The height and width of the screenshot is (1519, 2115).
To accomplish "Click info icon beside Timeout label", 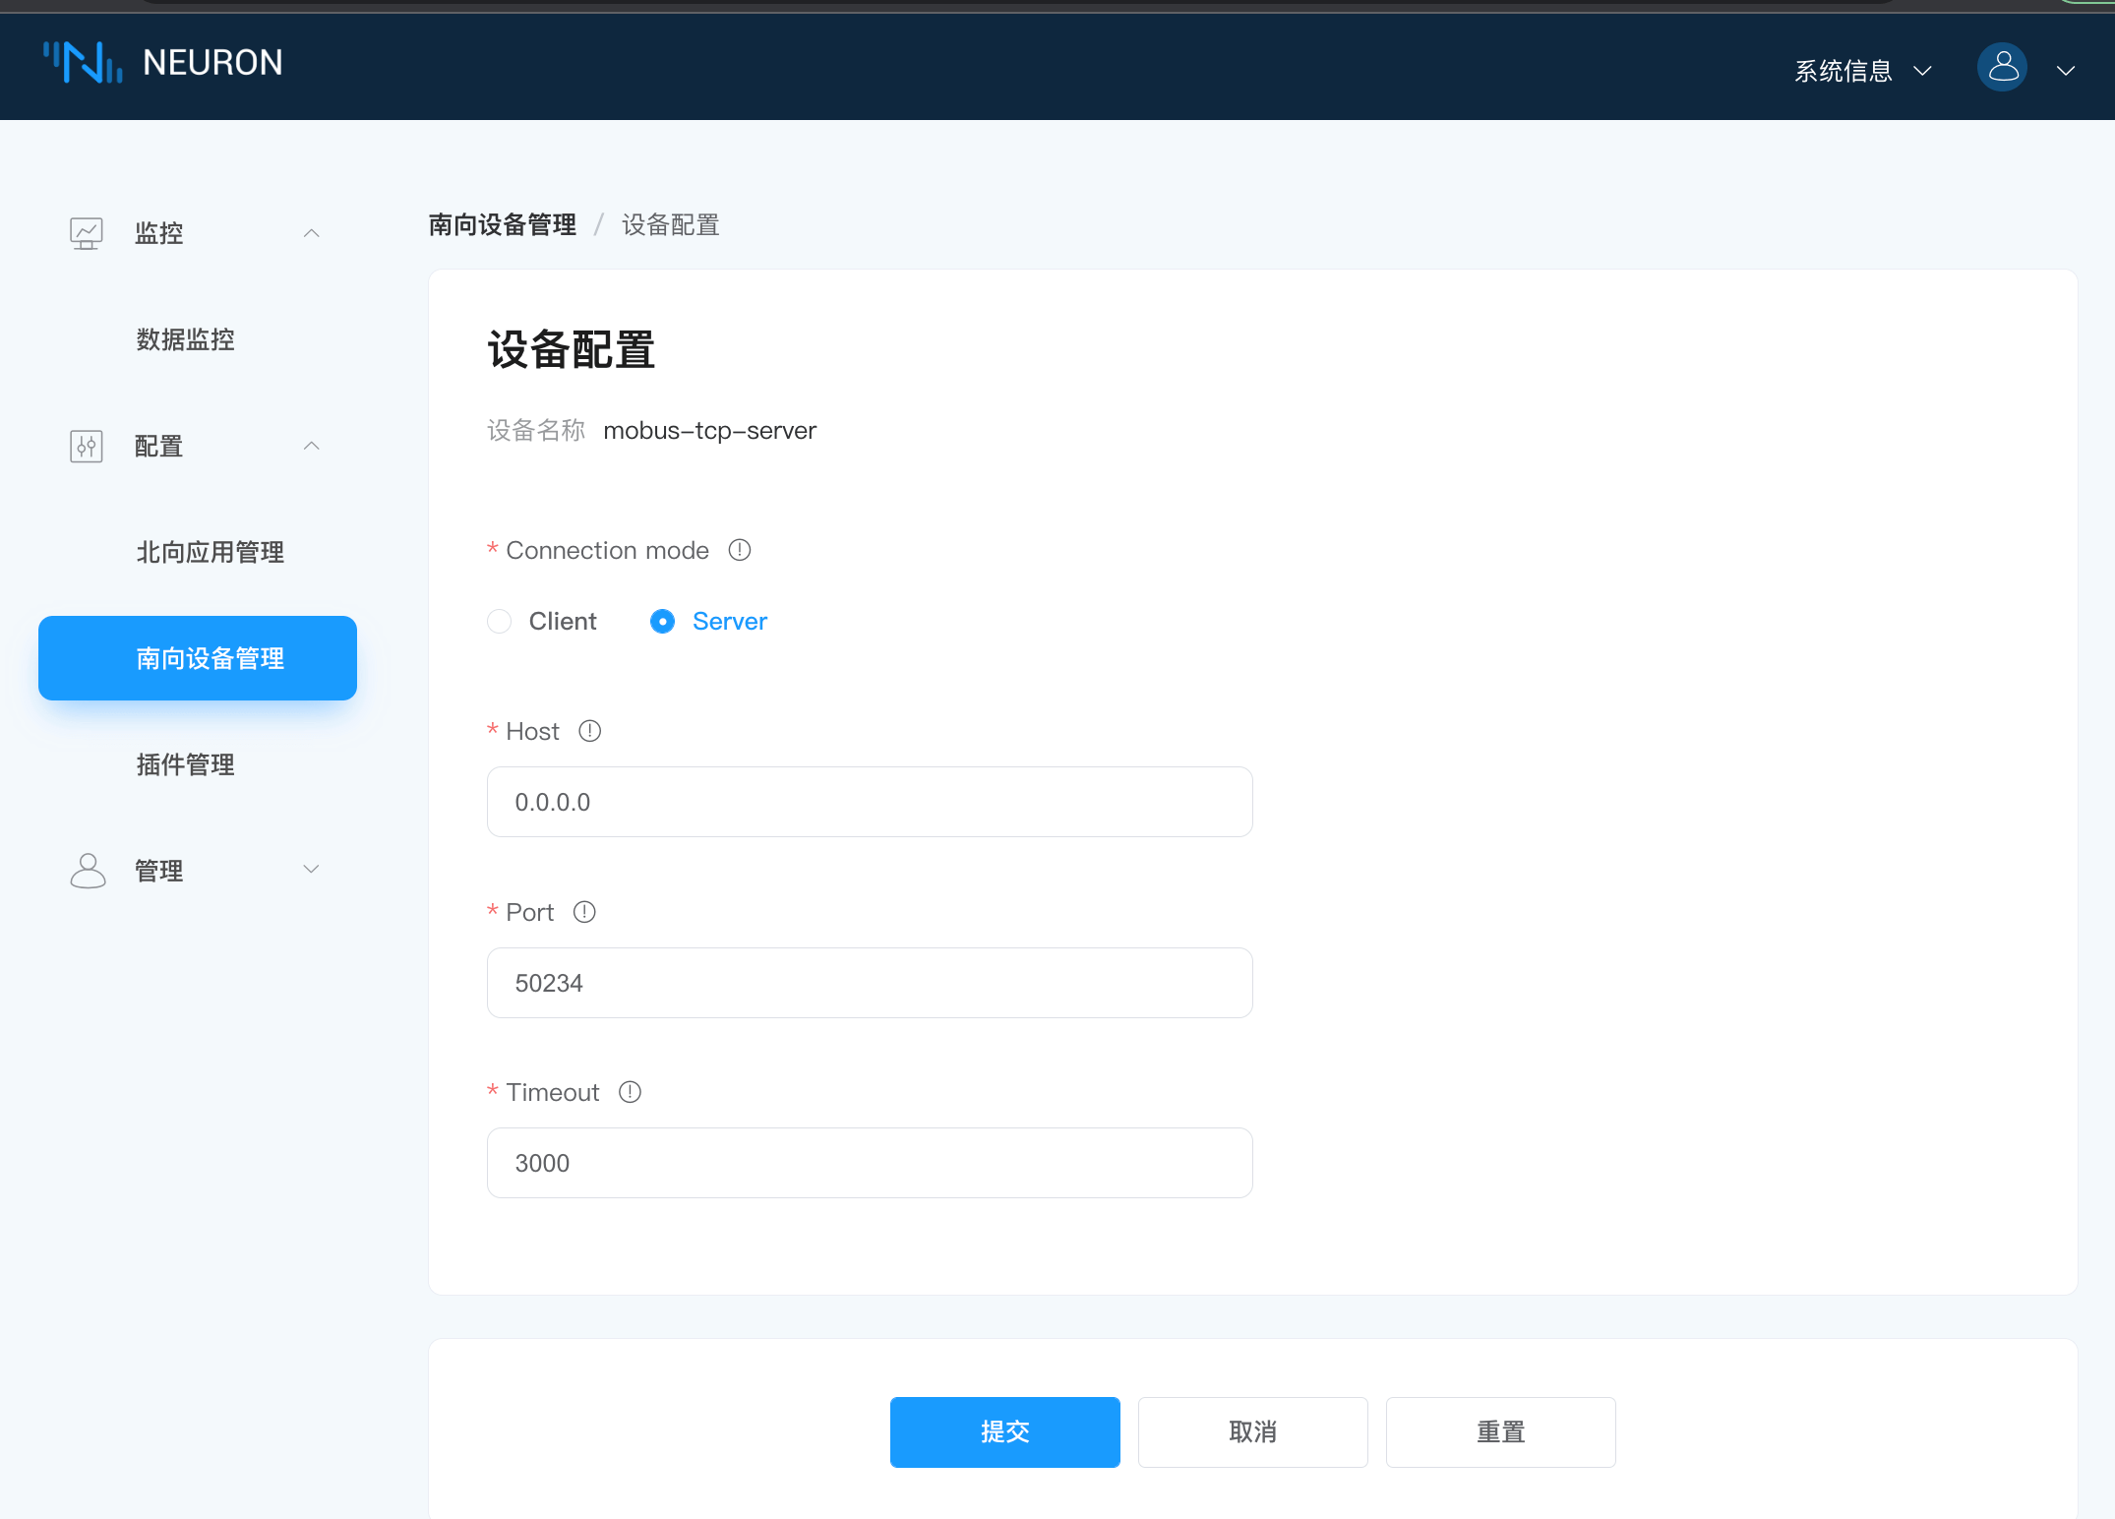I will 630,1092.
